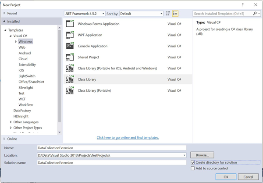Image resolution: width=263 pixels, height=183 pixels.
Task: Select the DataFactory category
Action: [x=22, y=111]
